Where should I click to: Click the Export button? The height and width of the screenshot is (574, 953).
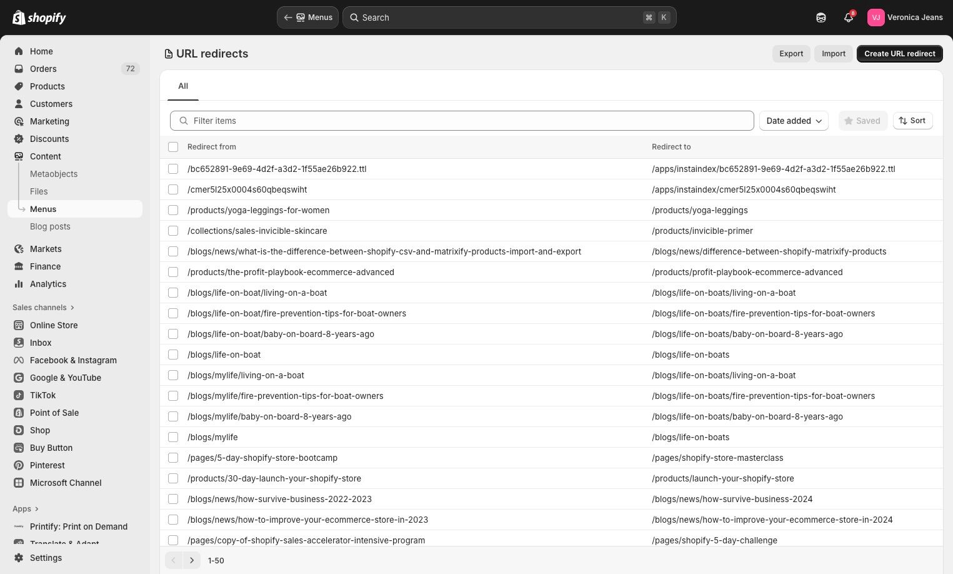tap(791, 54)
